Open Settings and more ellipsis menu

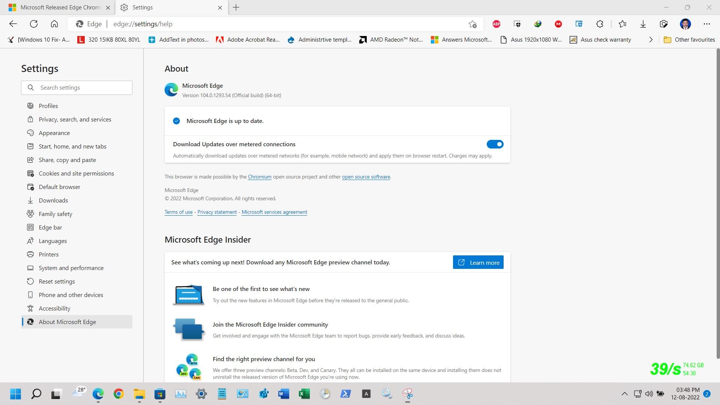coord(707,24)
